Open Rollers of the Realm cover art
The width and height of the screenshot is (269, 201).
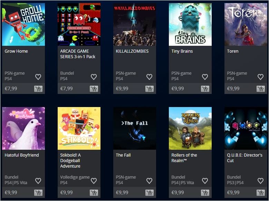[x=190, y=128]
